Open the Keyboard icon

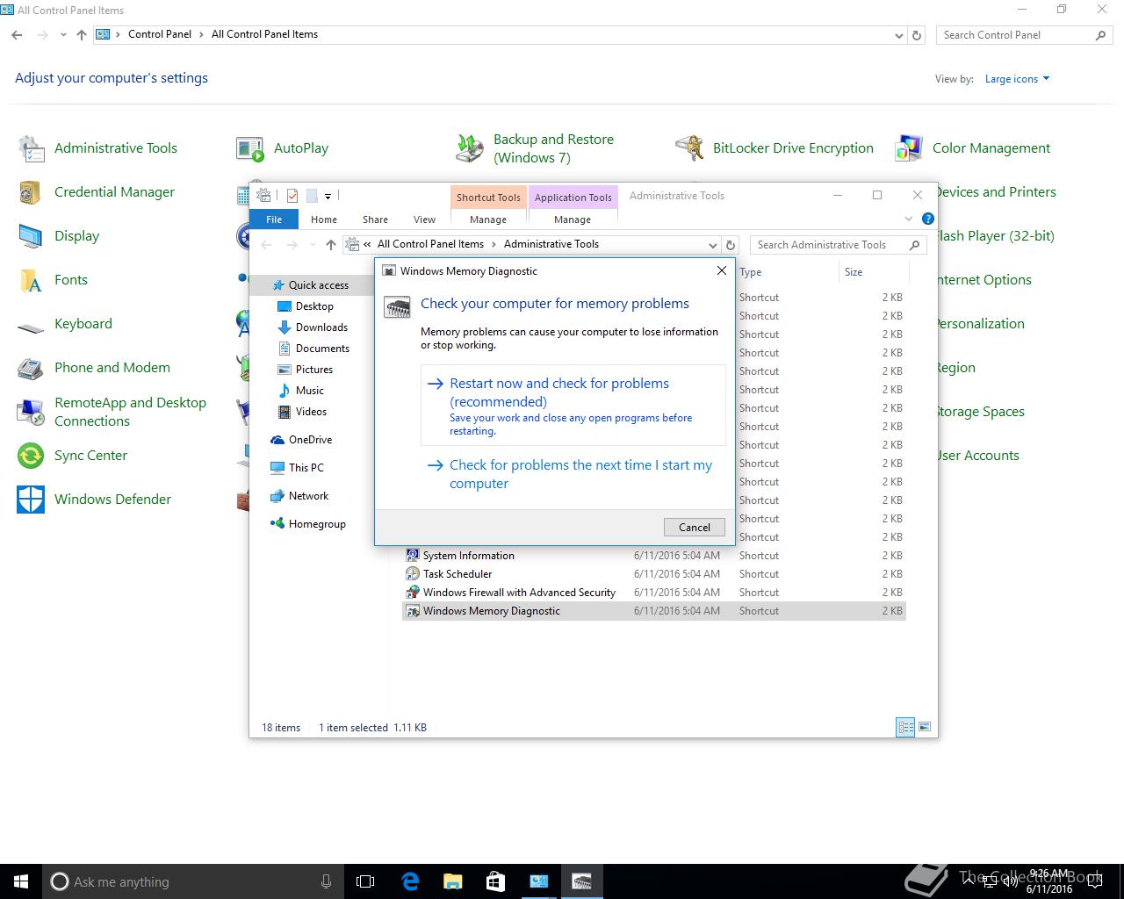[32, 327]
